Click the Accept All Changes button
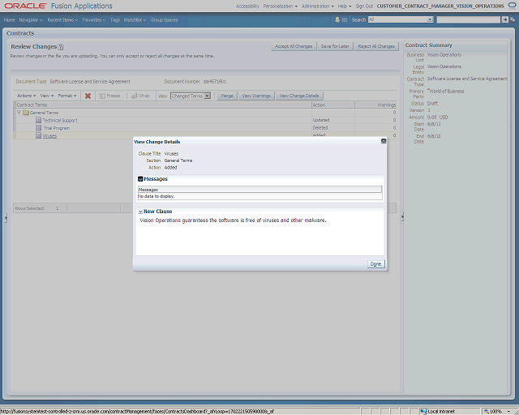 (294, 46)
